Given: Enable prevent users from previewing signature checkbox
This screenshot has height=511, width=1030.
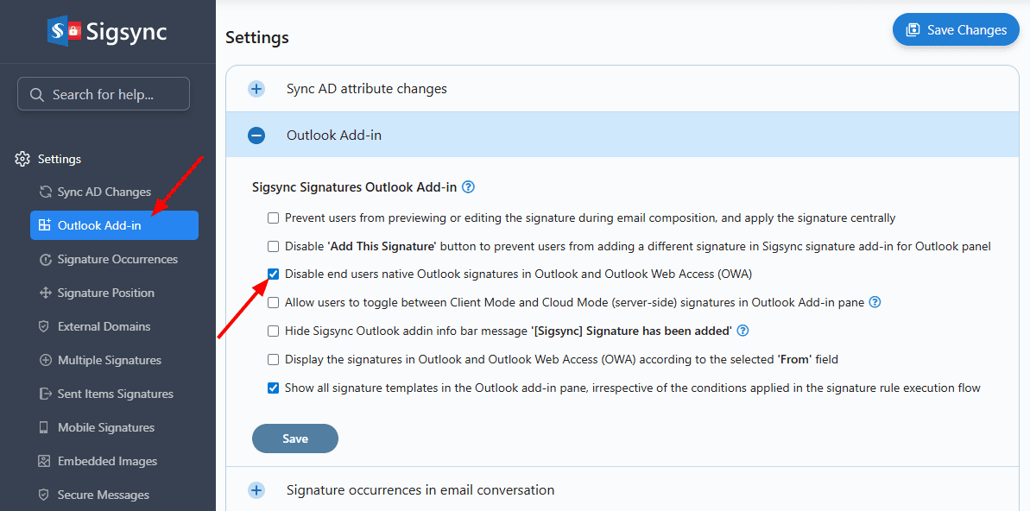Looking at the screenshot, I should click(273, 218).
